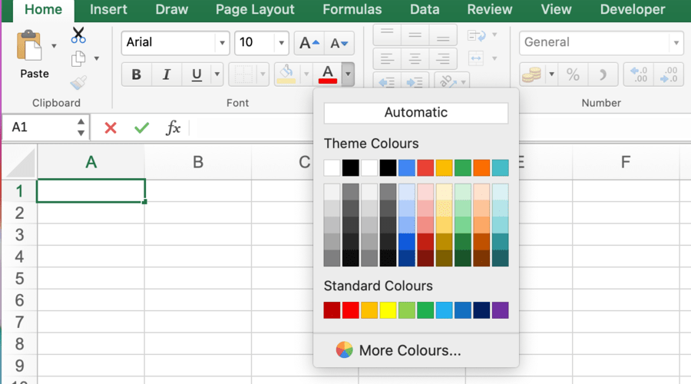Confirm entry with green checkmark
Image resolution: width=691 pixels, height=384 pixels.
pos(141,127)
